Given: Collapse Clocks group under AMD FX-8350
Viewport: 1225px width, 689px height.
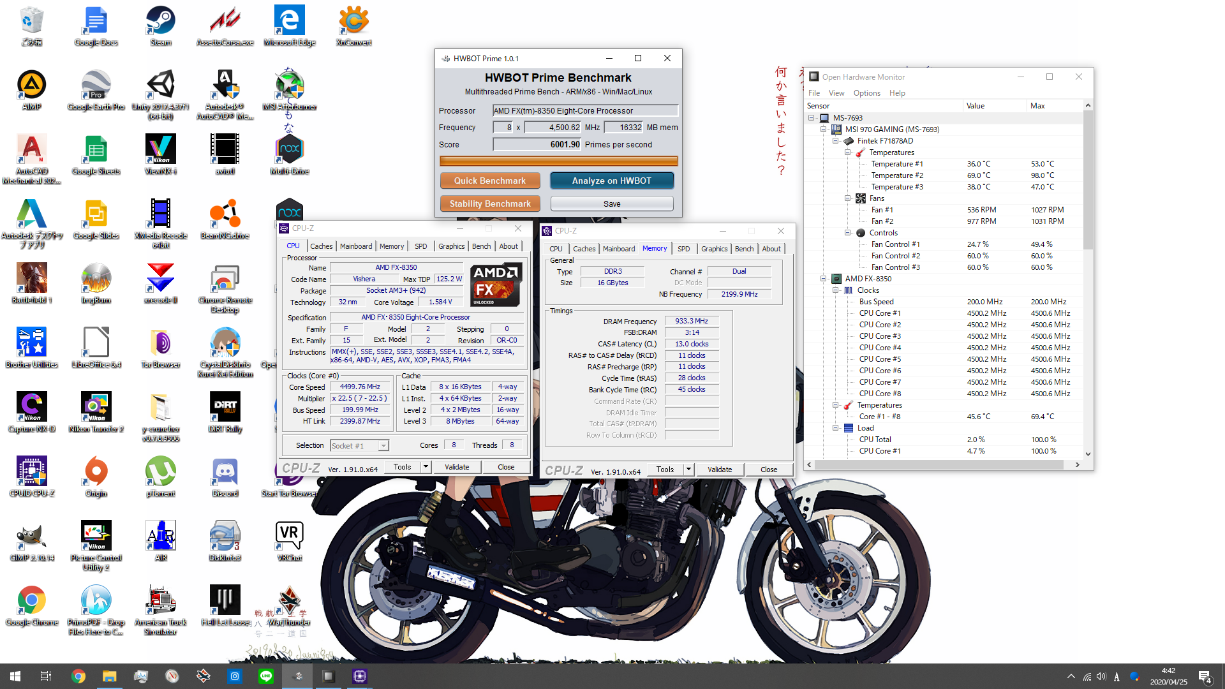Looking at the screenshot, I should click(x=836, y=290).
